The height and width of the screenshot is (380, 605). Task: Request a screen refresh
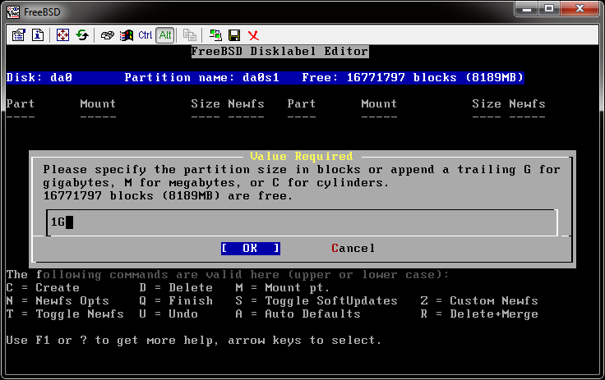coord(82,35)
